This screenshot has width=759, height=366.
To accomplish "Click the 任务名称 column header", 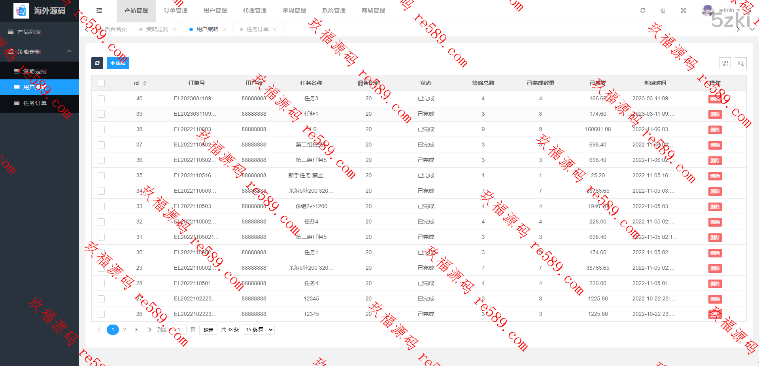I will click(311, 83).
